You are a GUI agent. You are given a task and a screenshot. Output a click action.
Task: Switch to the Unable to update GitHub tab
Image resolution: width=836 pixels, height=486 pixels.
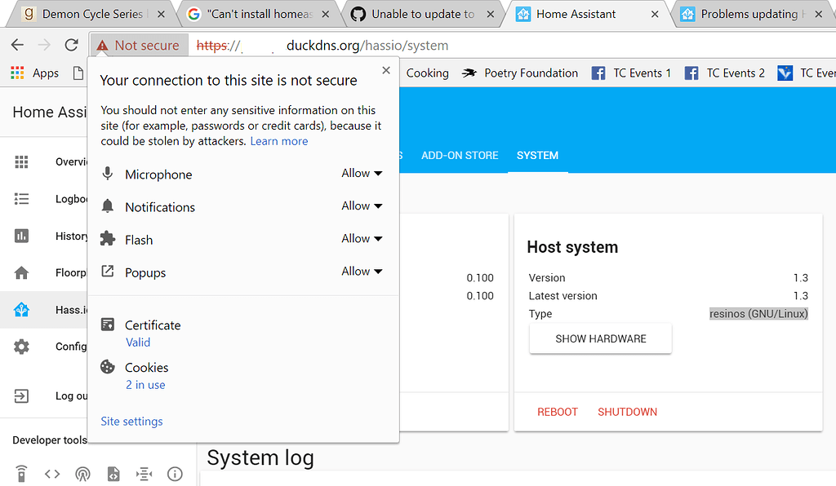[x=421, y=14]
